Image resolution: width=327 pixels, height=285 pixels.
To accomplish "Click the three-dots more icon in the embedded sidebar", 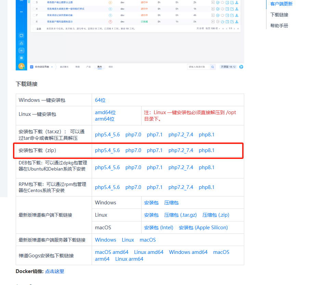I will [x=22, y=12].
